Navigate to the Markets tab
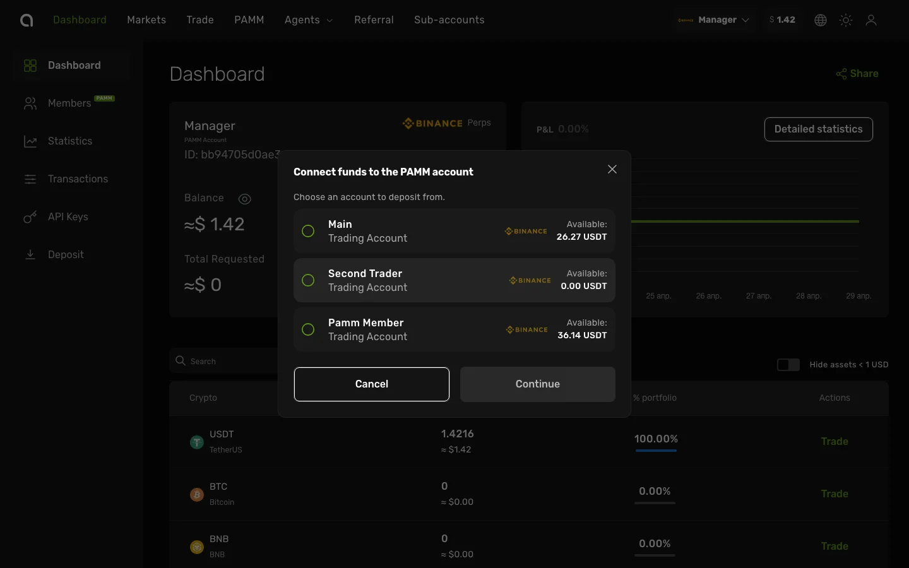The height and width of the screenshot is (568, 909). pos(146,20)
